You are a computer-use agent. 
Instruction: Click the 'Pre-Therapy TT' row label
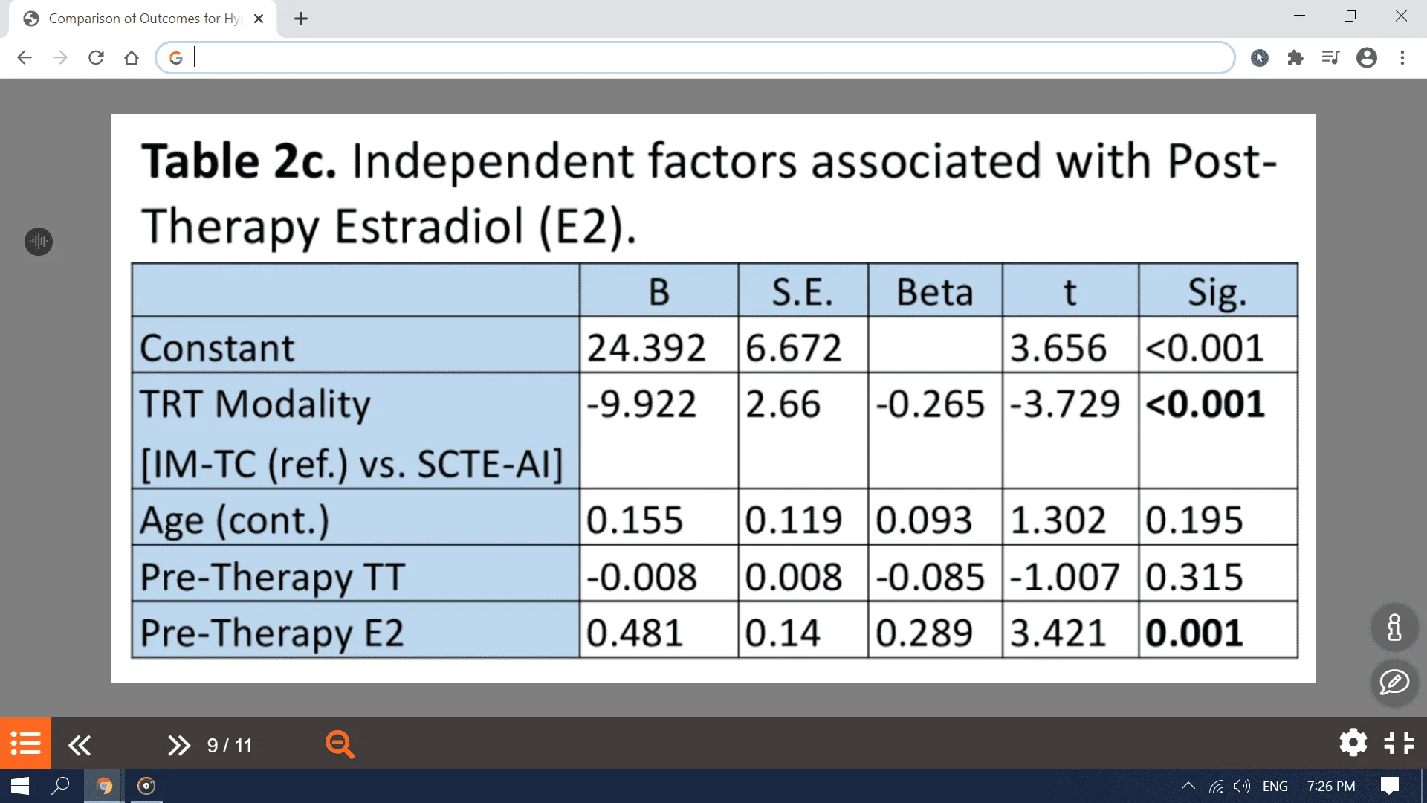click(273, 577)
